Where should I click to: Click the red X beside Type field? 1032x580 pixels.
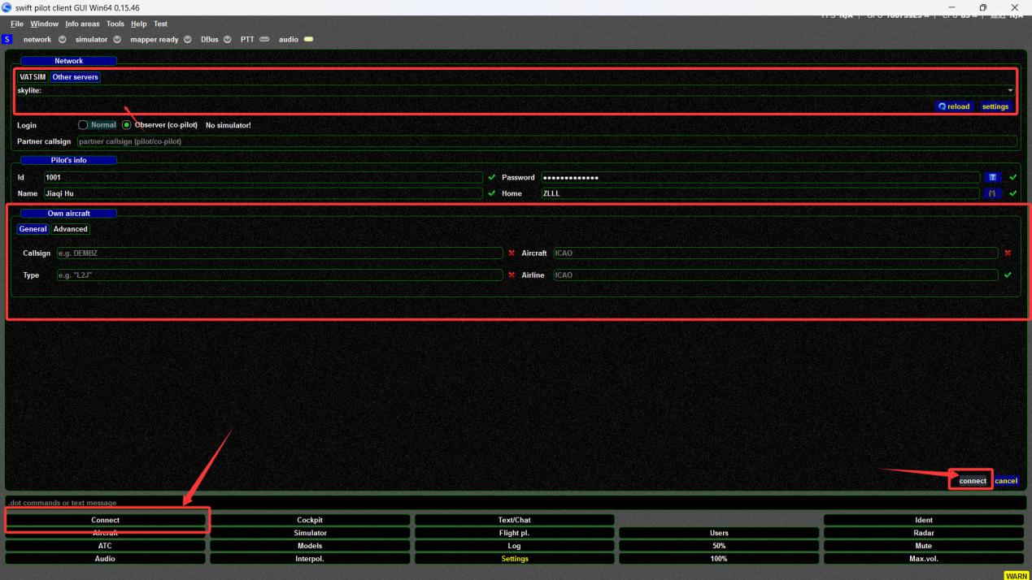coord(512,275)
